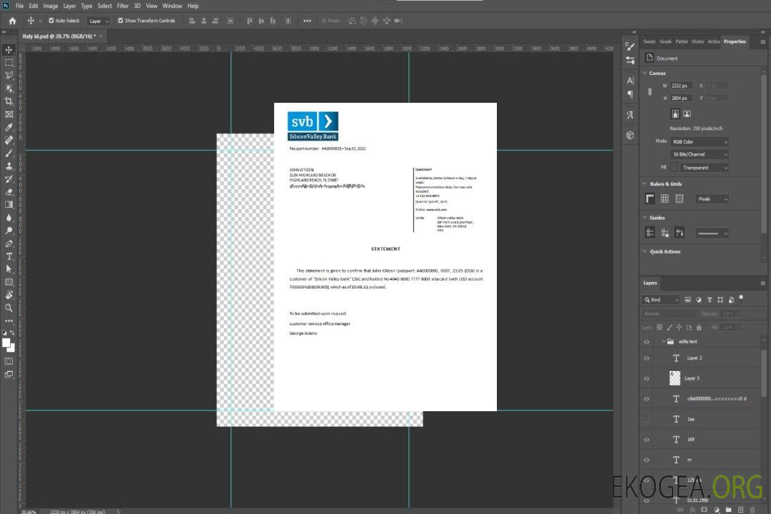Select the Blur tool
The image size is (771, 514).
coord(9,218)
